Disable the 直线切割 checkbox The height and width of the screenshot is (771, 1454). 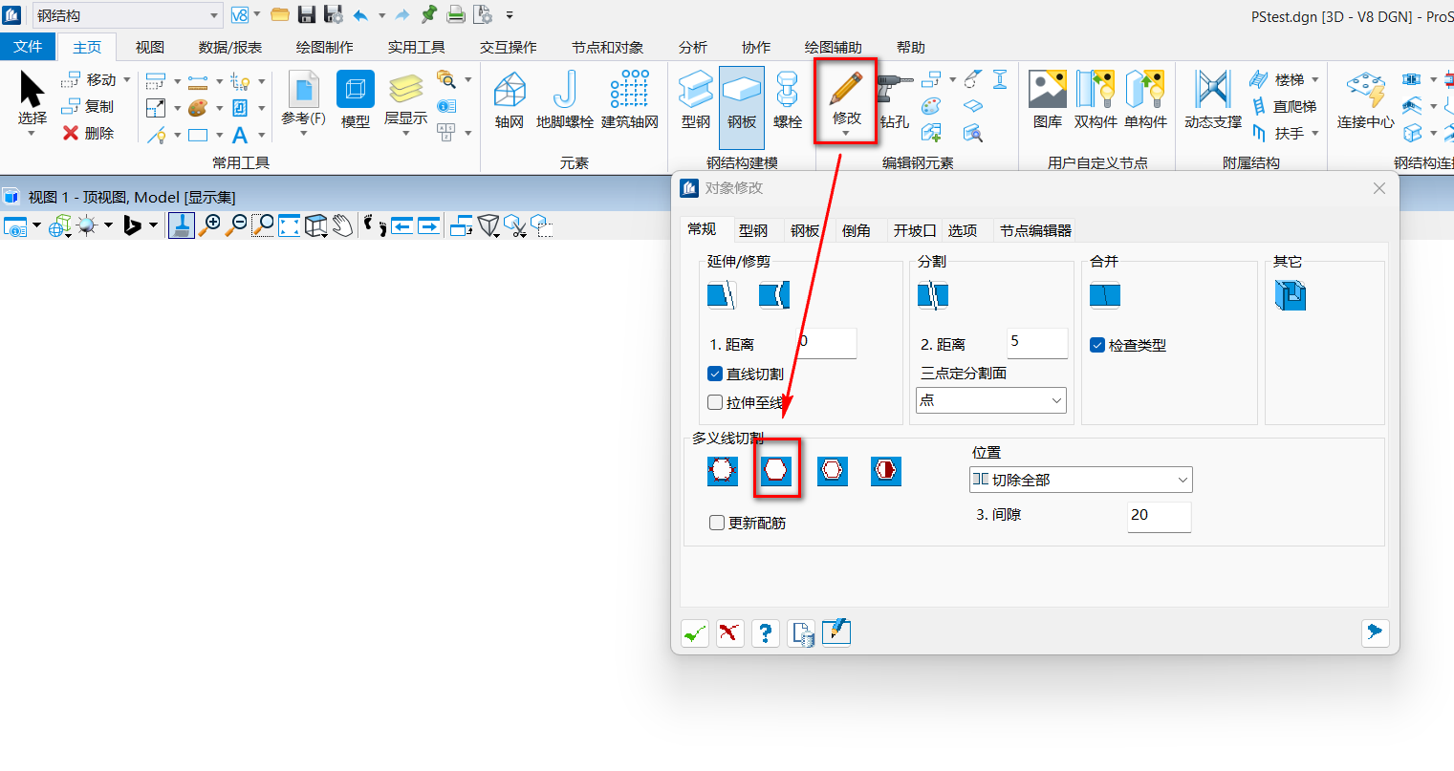click(x=714, y=373)
